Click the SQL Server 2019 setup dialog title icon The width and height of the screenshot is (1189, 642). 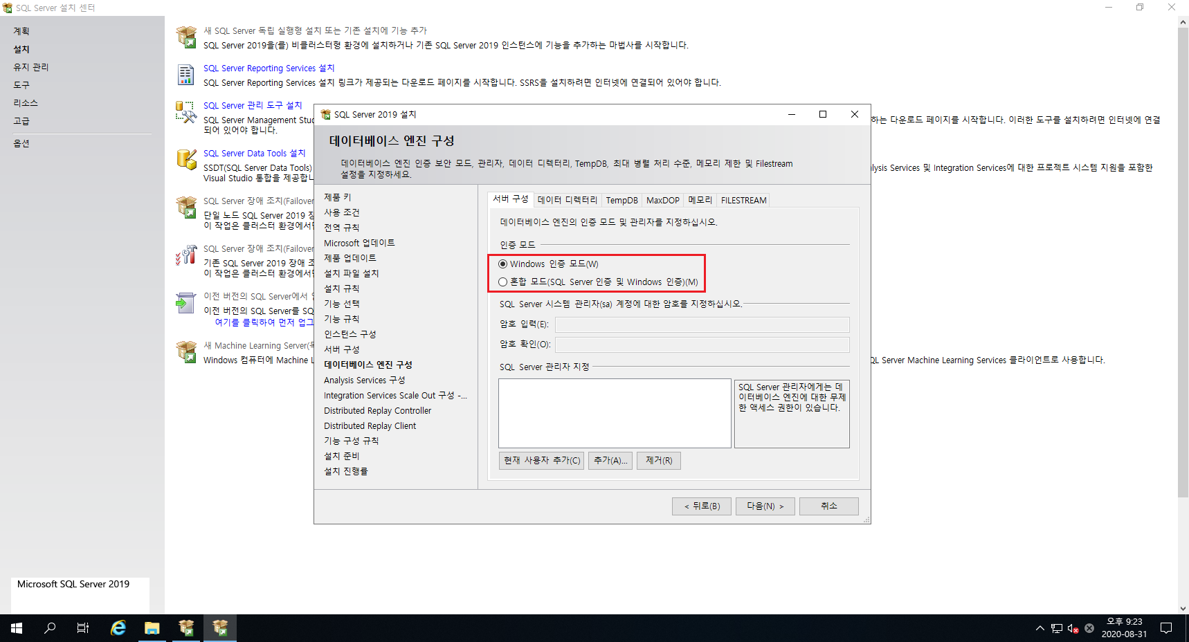[x=325, y=115]
